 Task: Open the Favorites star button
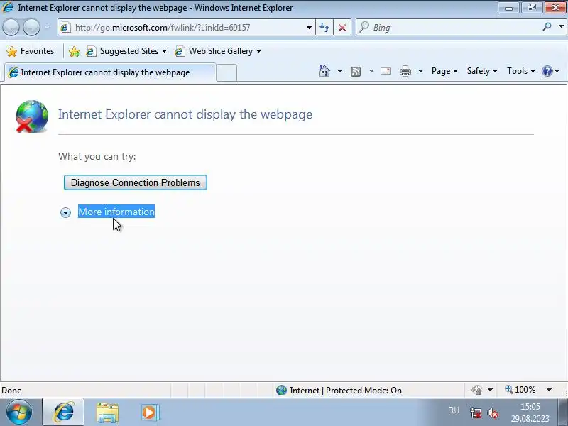30,51
